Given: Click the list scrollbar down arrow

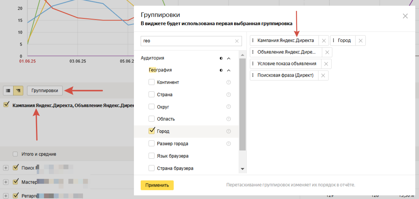Looking at the screenshot, I should [242, 169].
